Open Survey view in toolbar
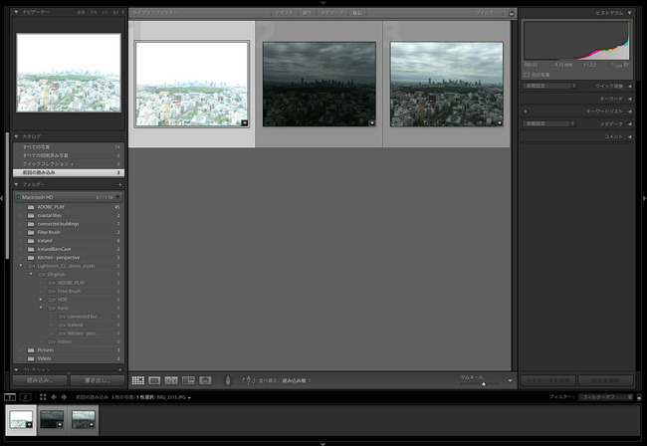647x446 pixels. point(188,380)
